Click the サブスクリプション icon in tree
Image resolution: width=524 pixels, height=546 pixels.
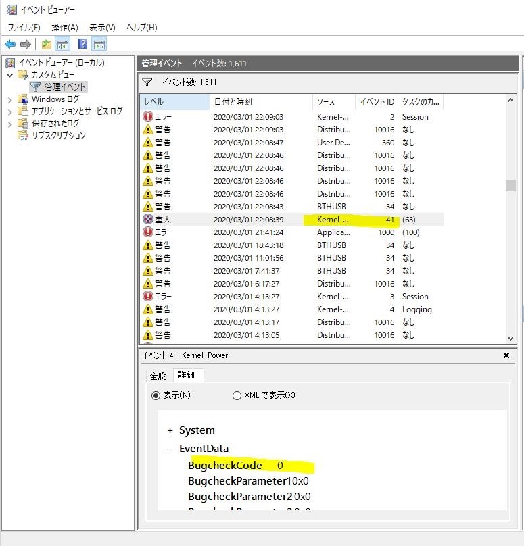24,135
